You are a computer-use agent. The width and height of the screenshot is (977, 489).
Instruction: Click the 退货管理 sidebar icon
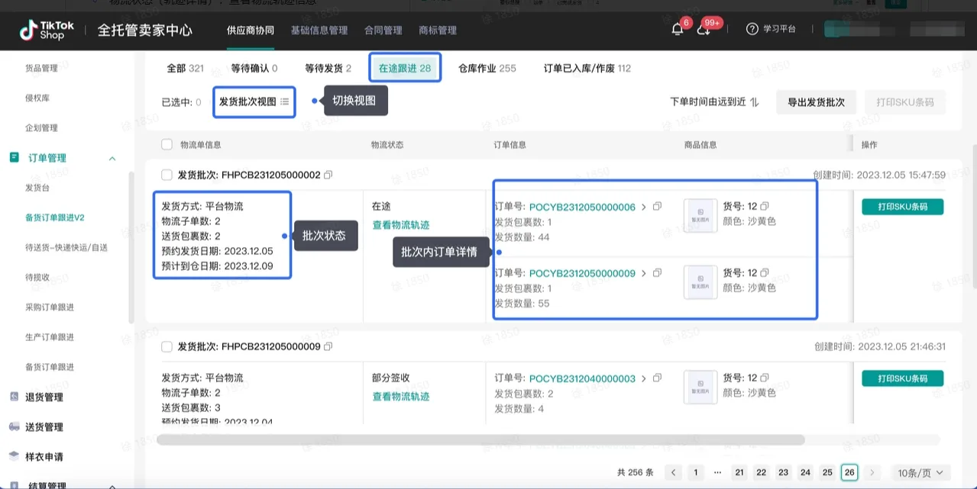coord(15,397)
